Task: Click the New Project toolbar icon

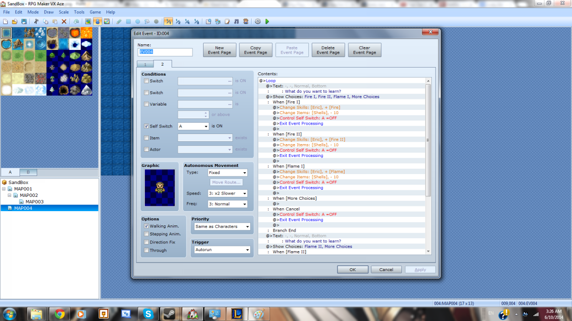Action: [x=5, y=21]
